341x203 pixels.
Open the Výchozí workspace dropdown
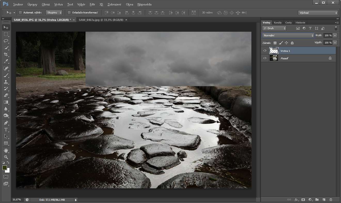(x=318, y=13)
